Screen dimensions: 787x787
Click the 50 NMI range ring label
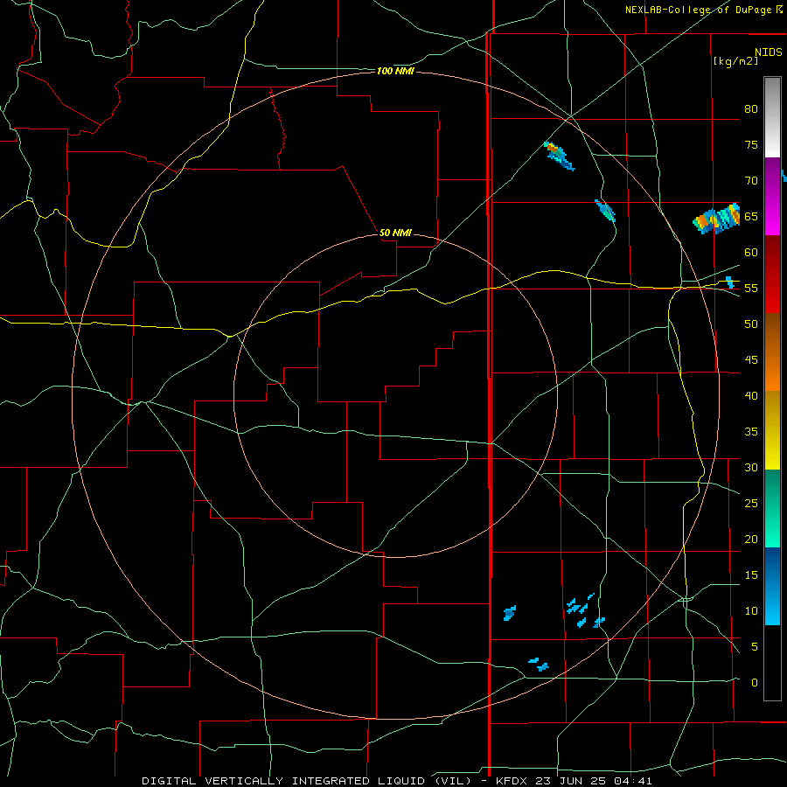tap(395, 233)
